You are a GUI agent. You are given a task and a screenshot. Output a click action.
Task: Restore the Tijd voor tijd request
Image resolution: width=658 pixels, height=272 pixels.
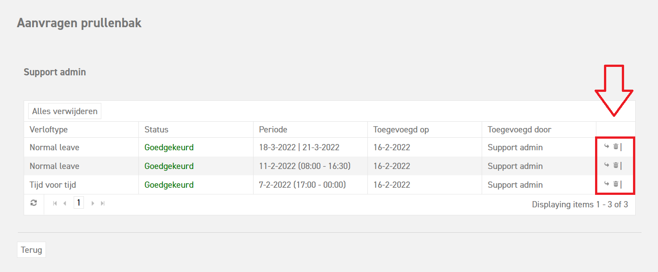click(x=607, y=184)
